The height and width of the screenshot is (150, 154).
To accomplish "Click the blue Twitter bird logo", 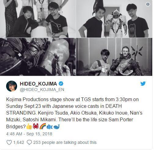I will [x=143, y=84].
